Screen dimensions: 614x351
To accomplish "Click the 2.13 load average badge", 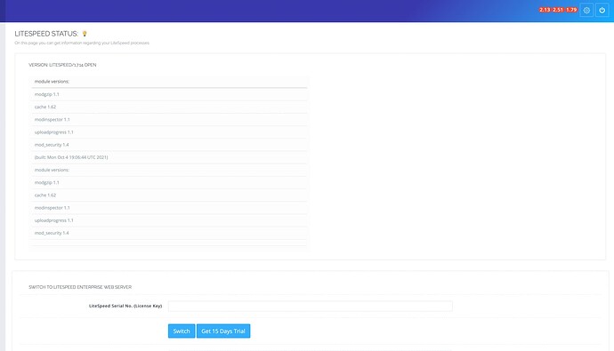I will click(545, 10).
